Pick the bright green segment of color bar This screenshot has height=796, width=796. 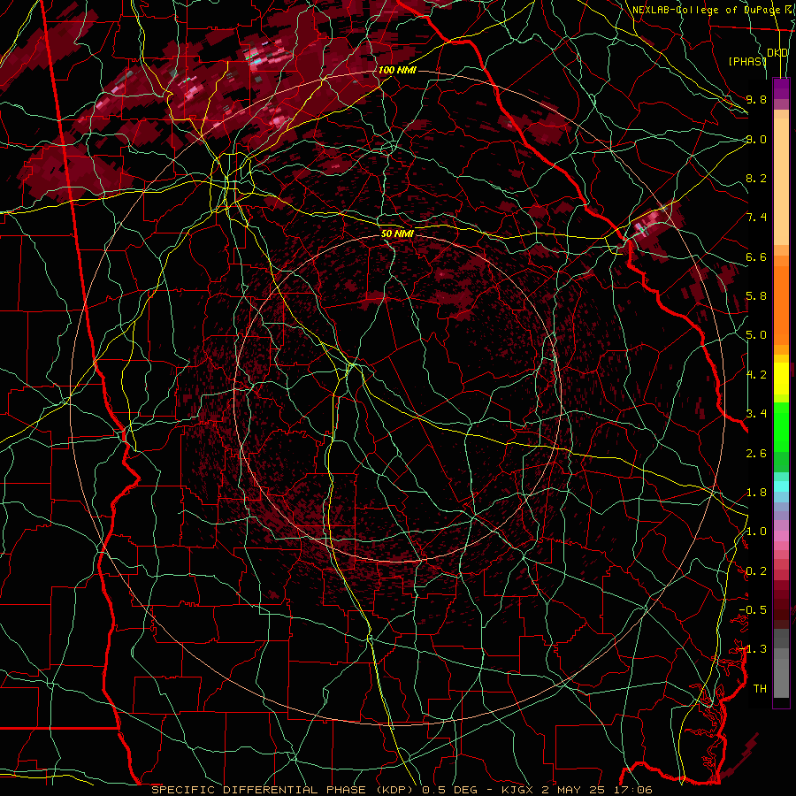781,426
